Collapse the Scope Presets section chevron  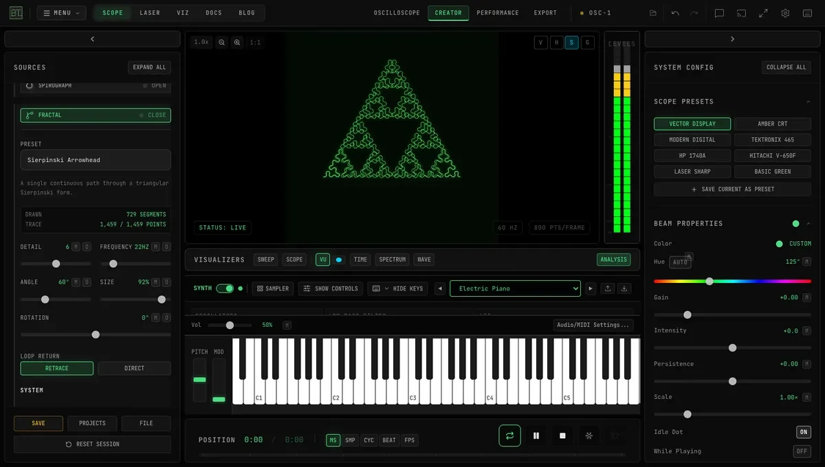click(x=808, y=102)
